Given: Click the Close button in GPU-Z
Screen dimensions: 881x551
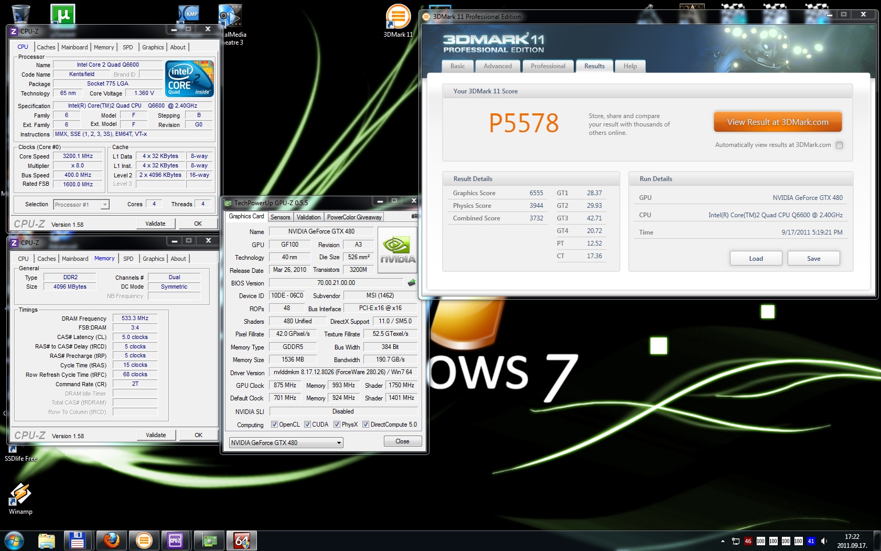Looking at the screenshot, I should 402,441.
